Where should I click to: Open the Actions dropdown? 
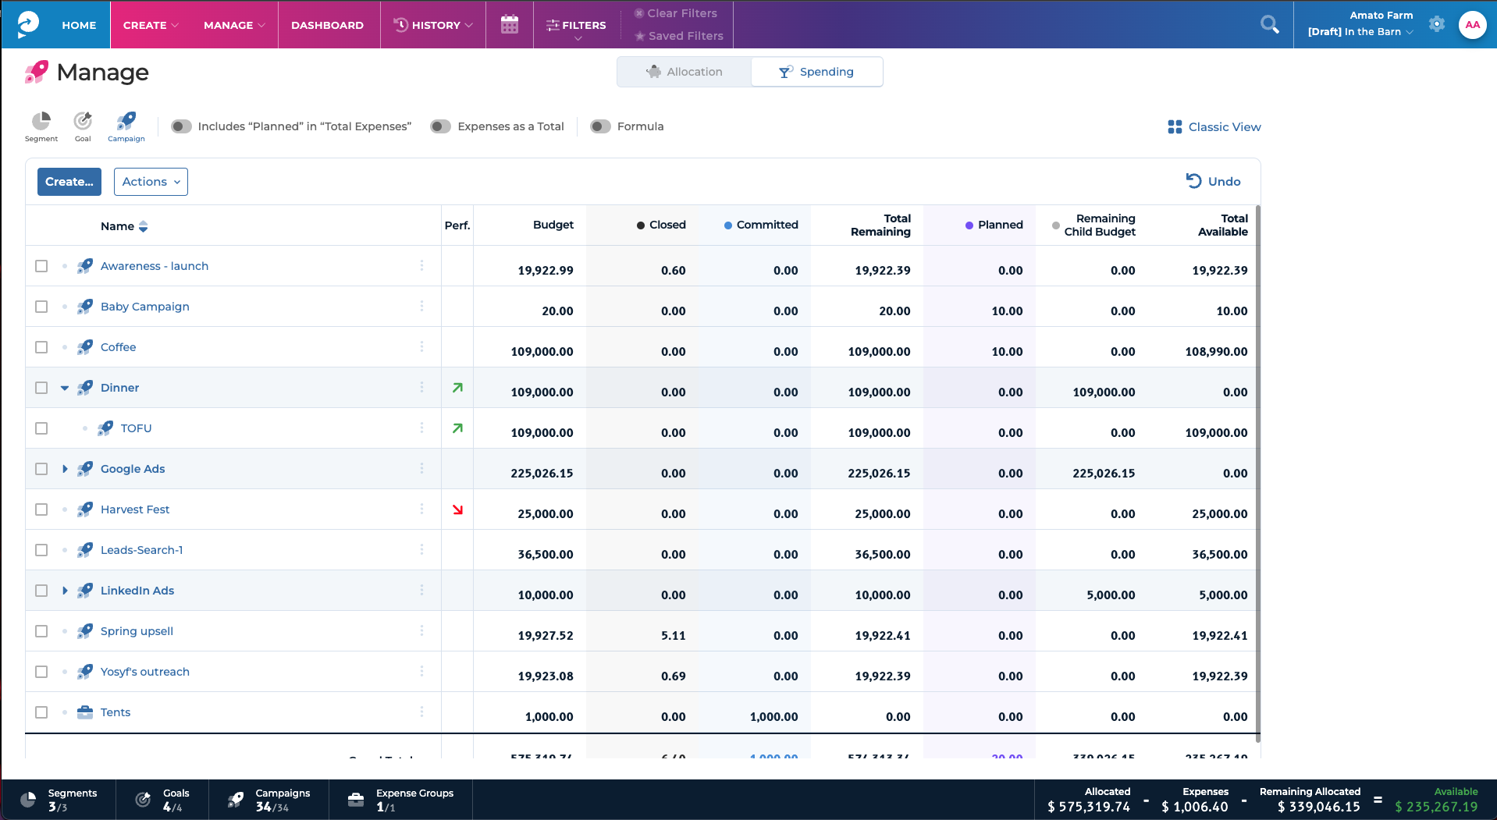click(x=151, y=182)
